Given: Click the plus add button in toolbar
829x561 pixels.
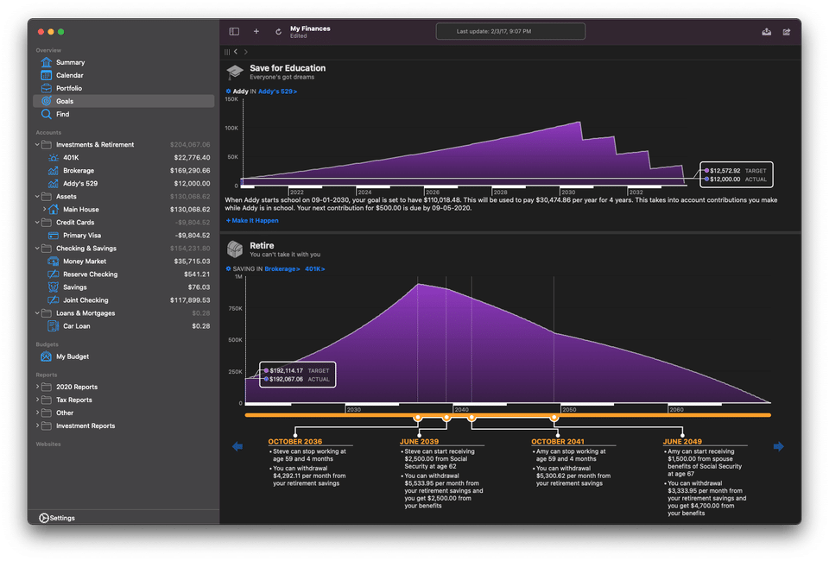Looking at the screenshot, I should coord(256,32).
